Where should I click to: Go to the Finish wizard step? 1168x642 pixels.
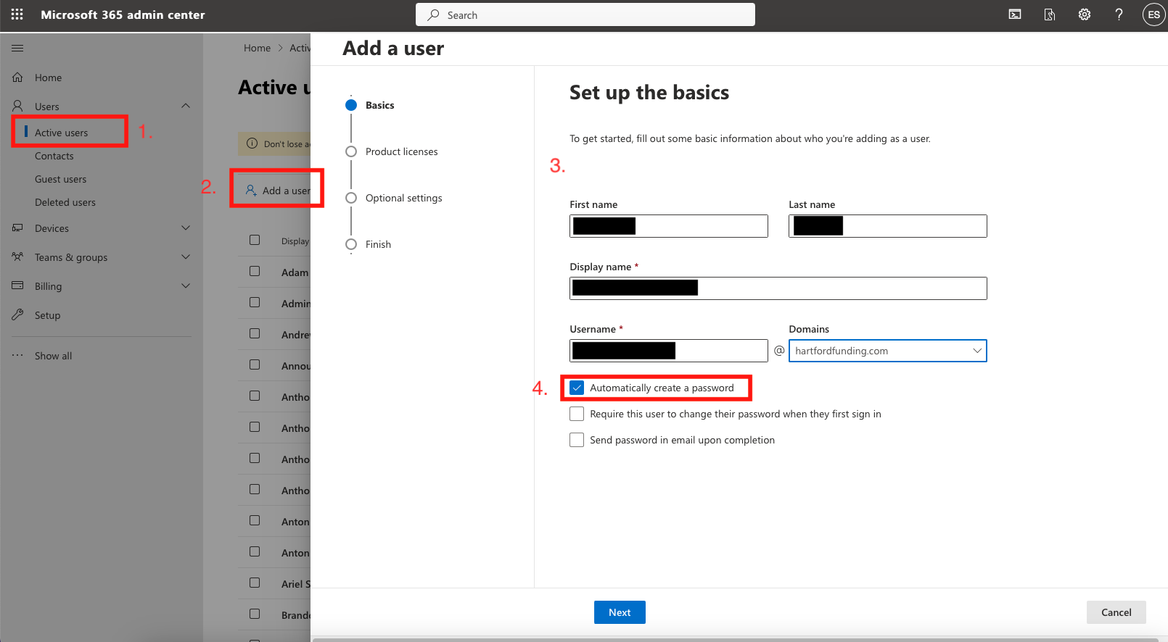378,244
